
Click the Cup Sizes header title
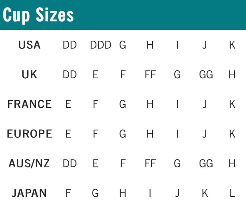38,15
